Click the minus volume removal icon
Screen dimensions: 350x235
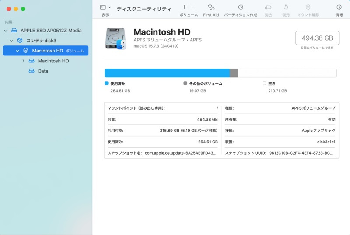click(194, 7)
